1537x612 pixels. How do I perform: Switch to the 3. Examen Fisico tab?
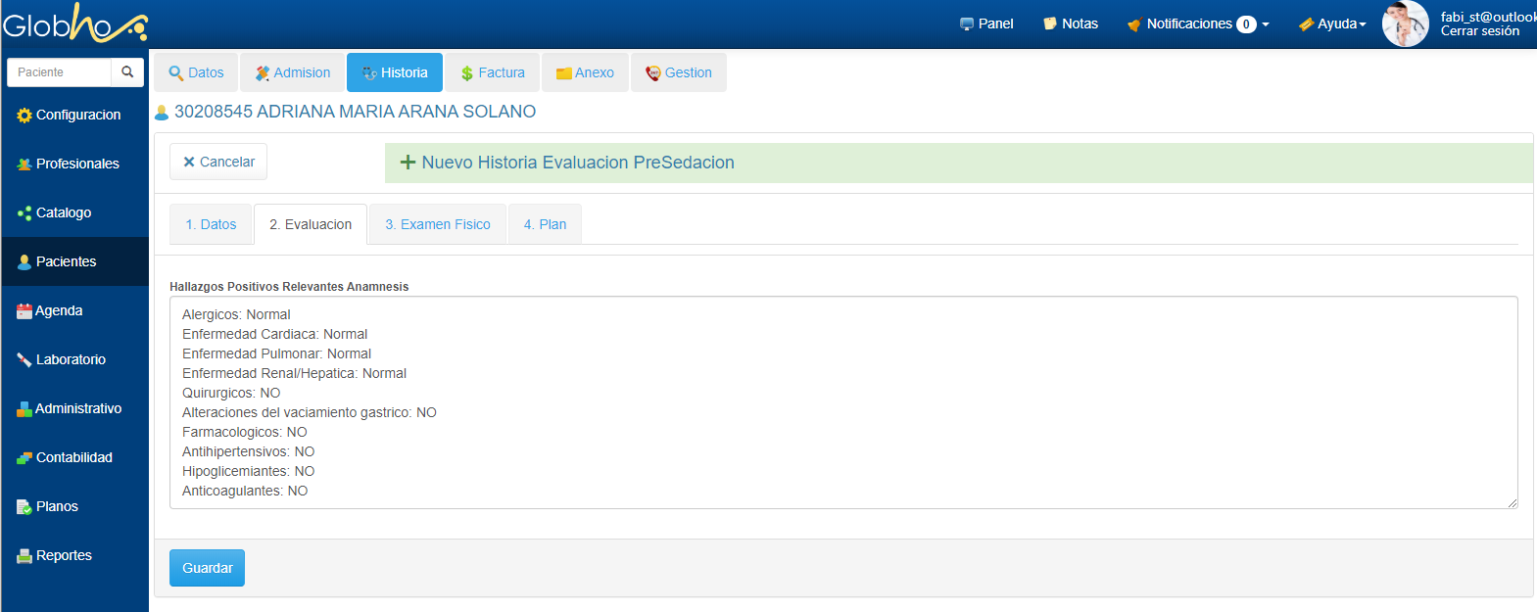click(438, 224)
